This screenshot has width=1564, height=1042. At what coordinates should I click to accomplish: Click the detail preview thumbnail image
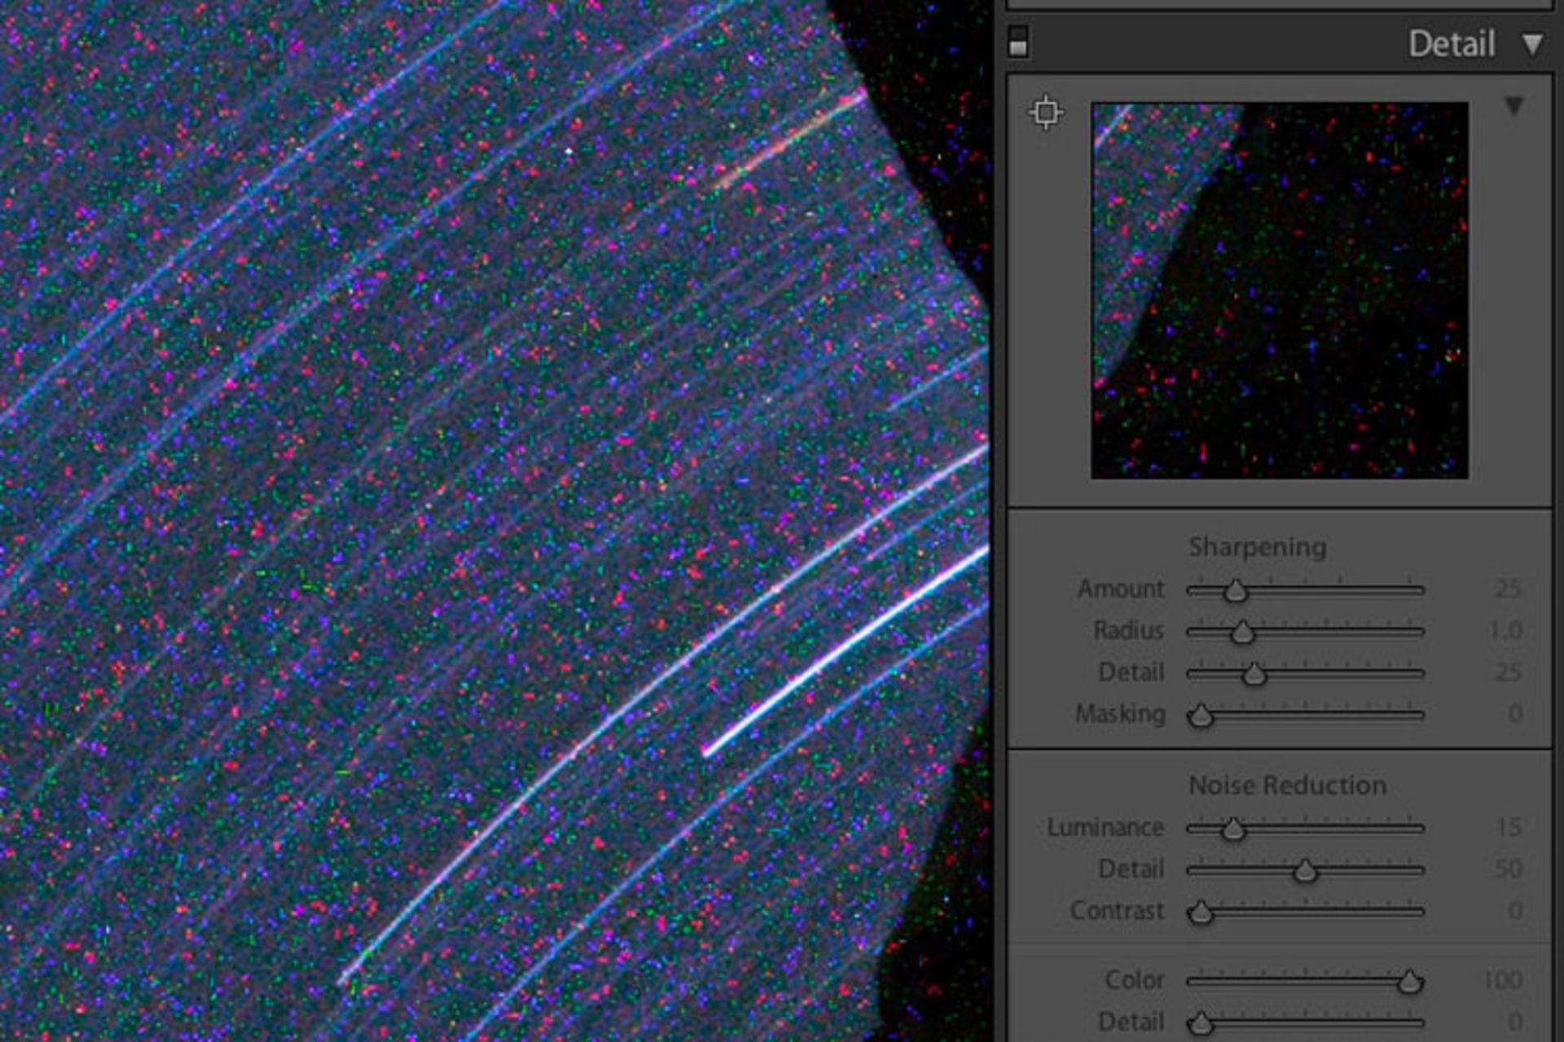pyautogui.click(x=1279, y=290)
